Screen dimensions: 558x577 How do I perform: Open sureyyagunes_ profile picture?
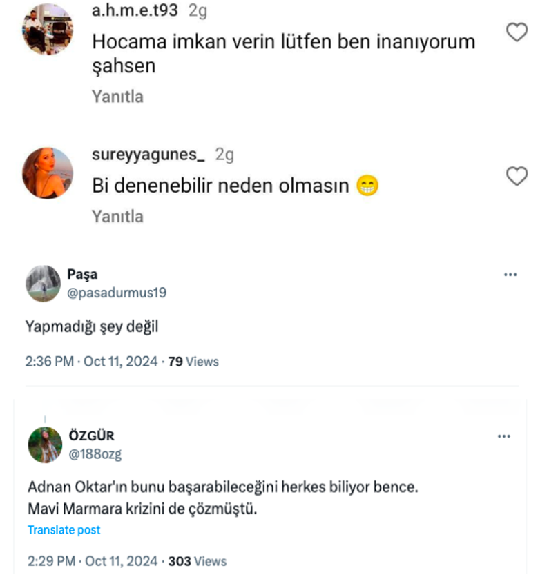pyautogui.click(x=48, y=173)
